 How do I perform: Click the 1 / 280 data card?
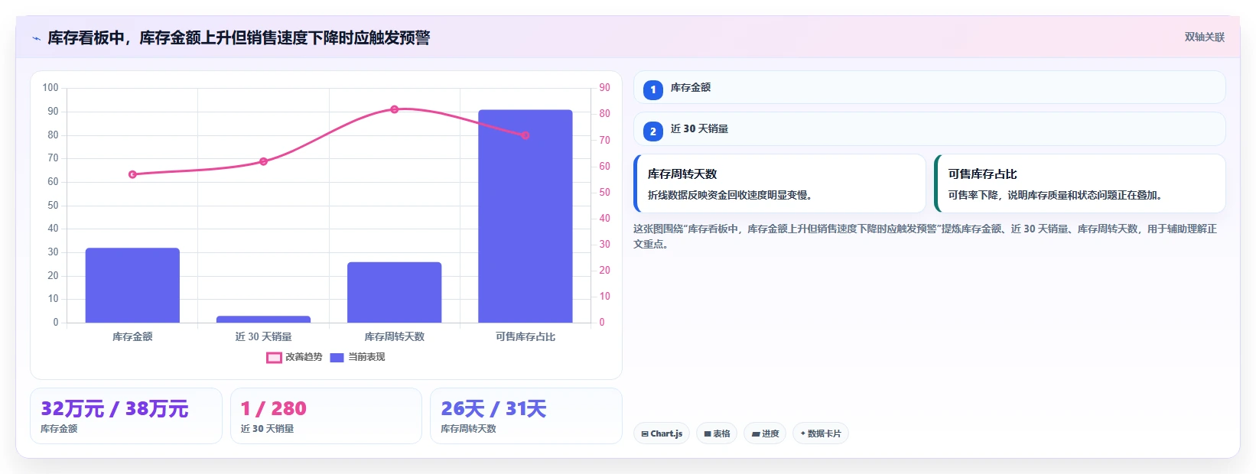click(326, 416)
